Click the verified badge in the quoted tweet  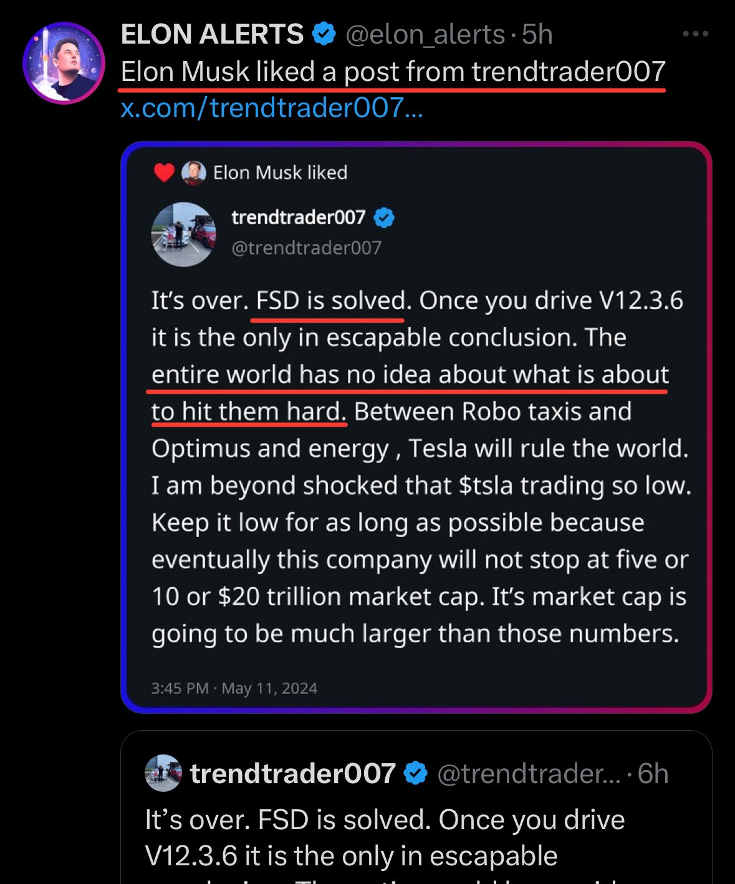pos(416,773)
